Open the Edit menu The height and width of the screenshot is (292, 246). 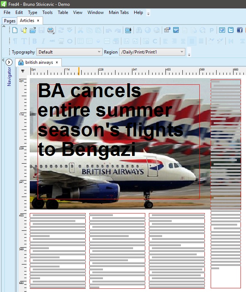[x=19, y=12]
